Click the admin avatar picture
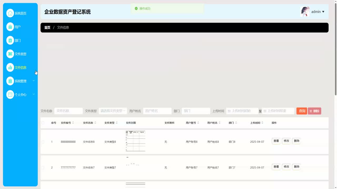337x189 pixels. tap(305, 12)
